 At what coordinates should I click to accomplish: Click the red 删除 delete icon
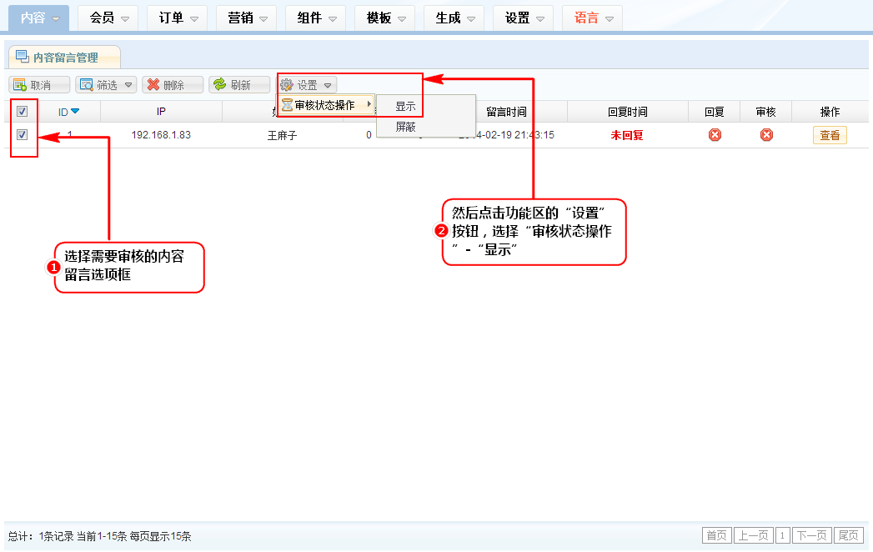pyautogui.click(x=153, y=85)
